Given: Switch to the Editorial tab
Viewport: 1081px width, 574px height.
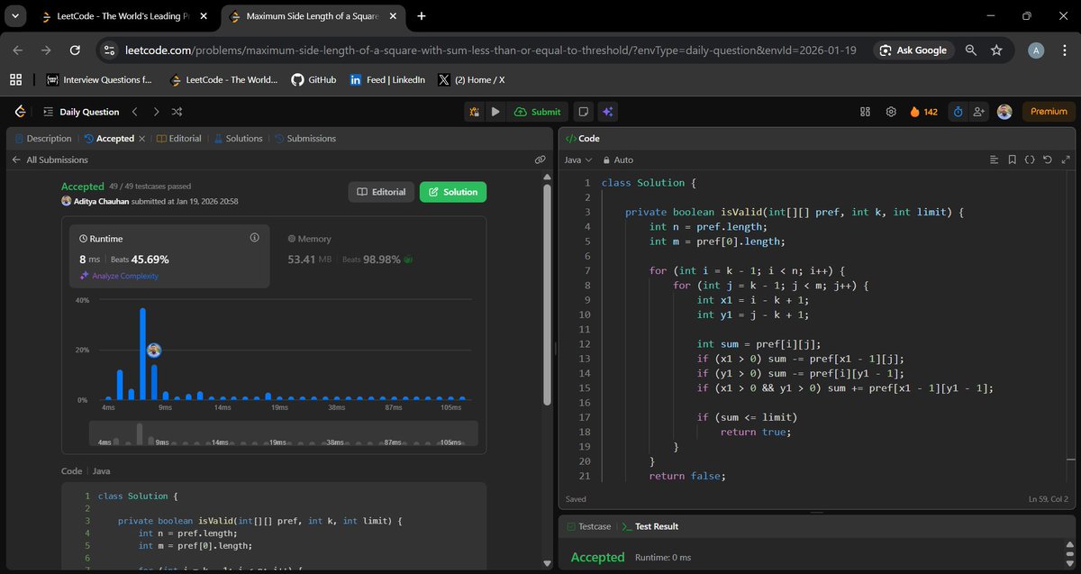Looking at the screenshot, I should (x=178, y=138).
